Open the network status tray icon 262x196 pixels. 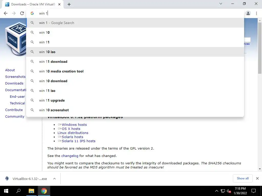(x=223, y=191)
